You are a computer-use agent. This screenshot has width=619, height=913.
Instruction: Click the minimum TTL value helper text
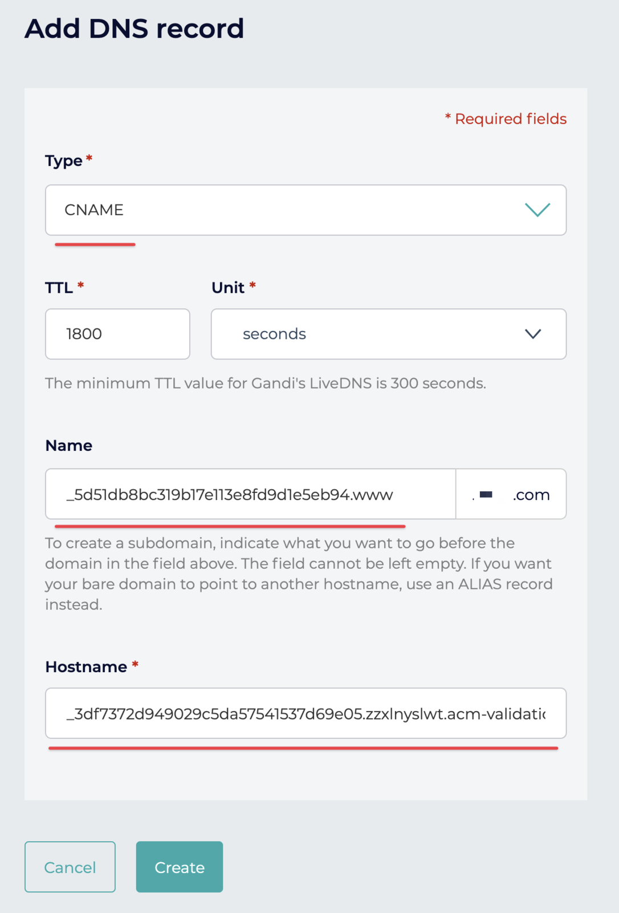point(266,383)
